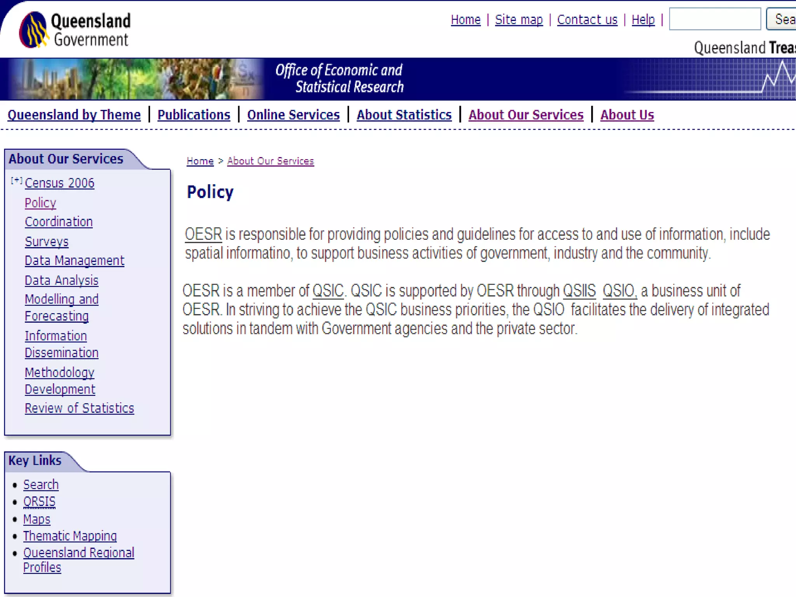Open Thematic Mapping key link

(70, 536)
